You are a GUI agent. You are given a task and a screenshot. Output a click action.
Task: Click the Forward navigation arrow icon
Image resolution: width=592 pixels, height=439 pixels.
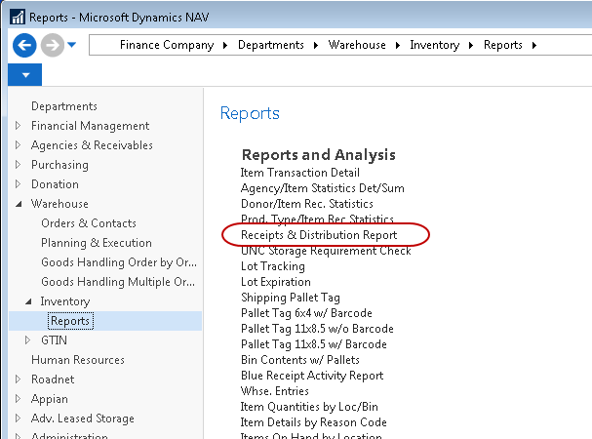(x=54, y=45)
